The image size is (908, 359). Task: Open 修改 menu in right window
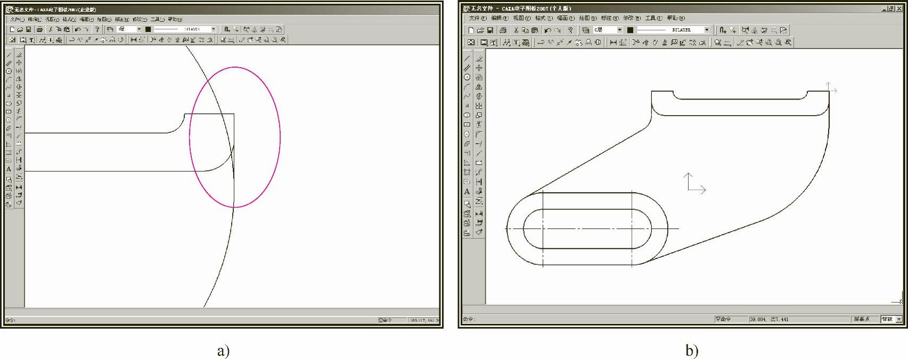(632, 18)
